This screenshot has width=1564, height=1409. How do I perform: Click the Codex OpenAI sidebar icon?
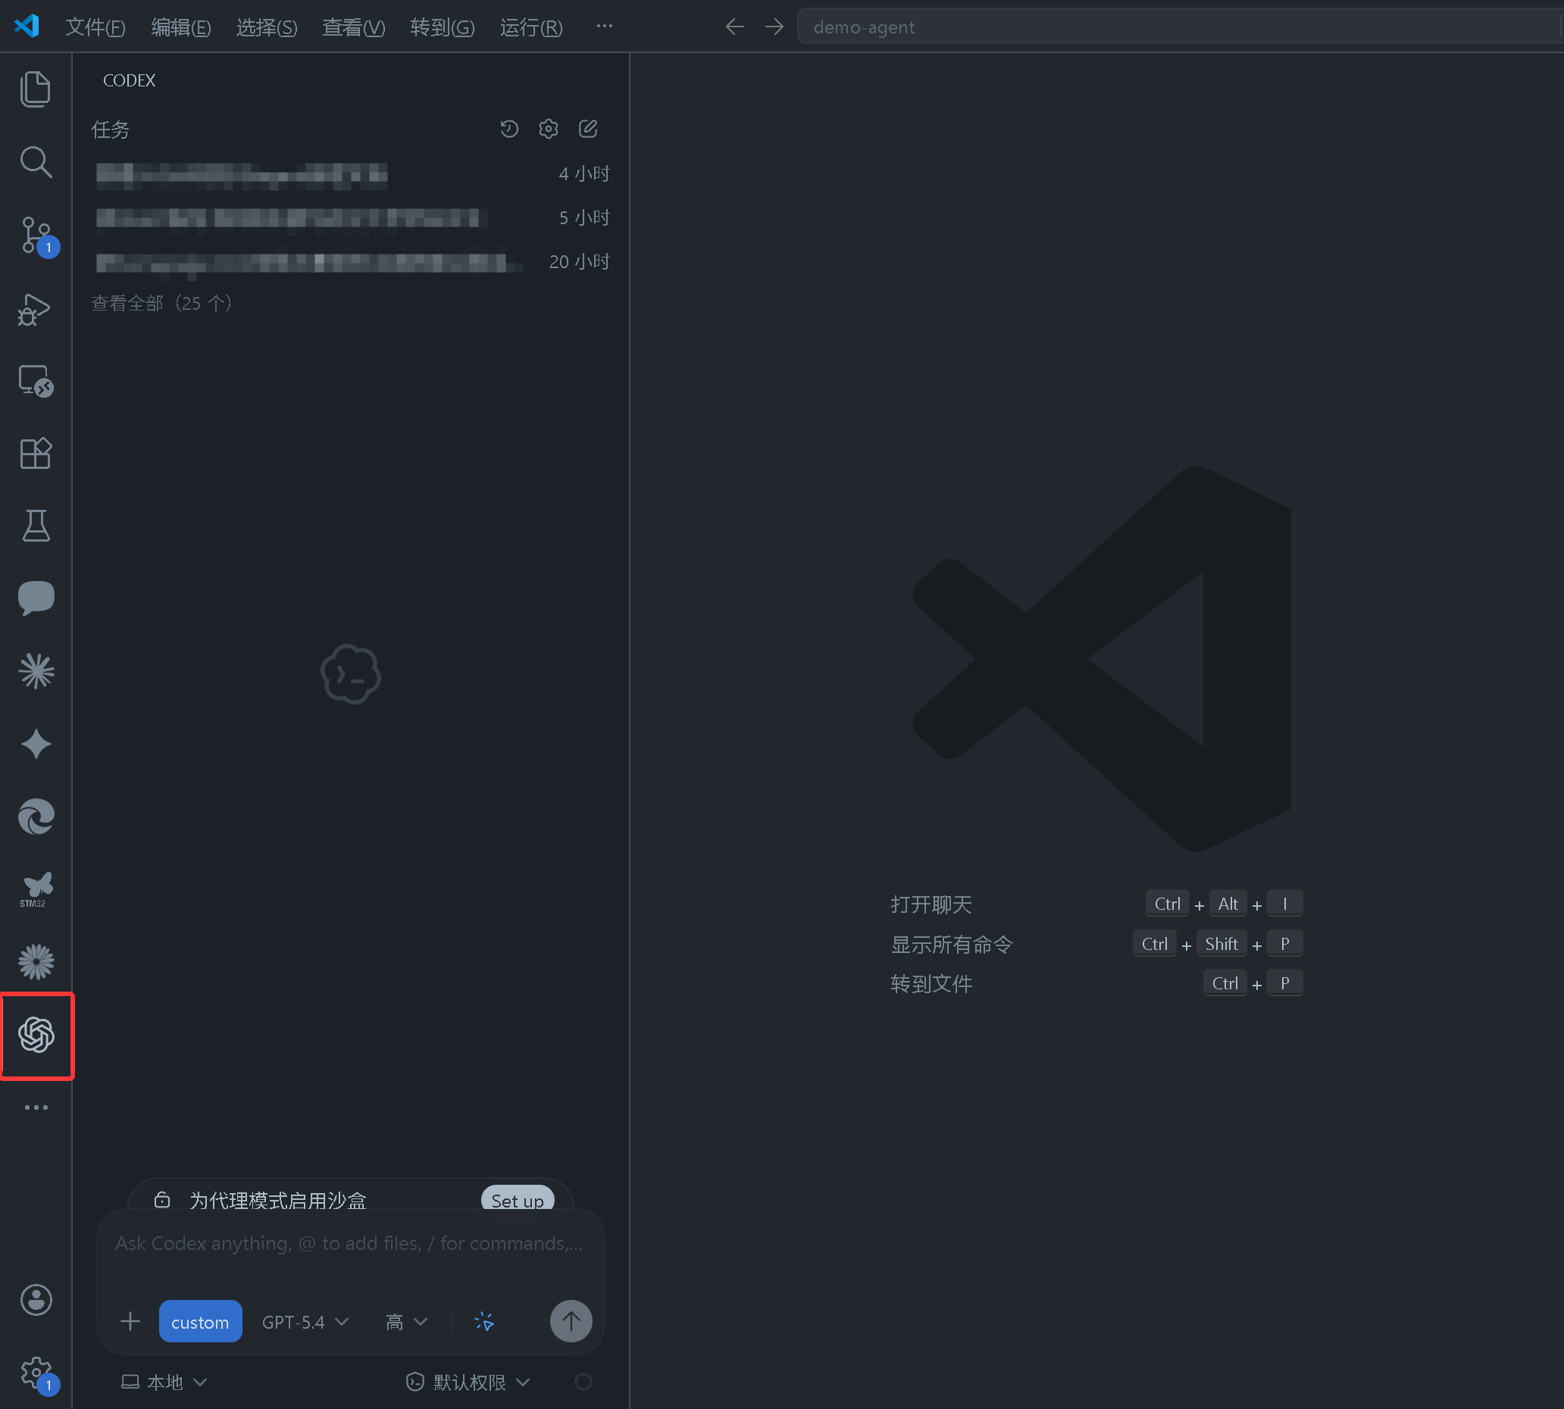pyautogui.click(x=36, y=1035)
